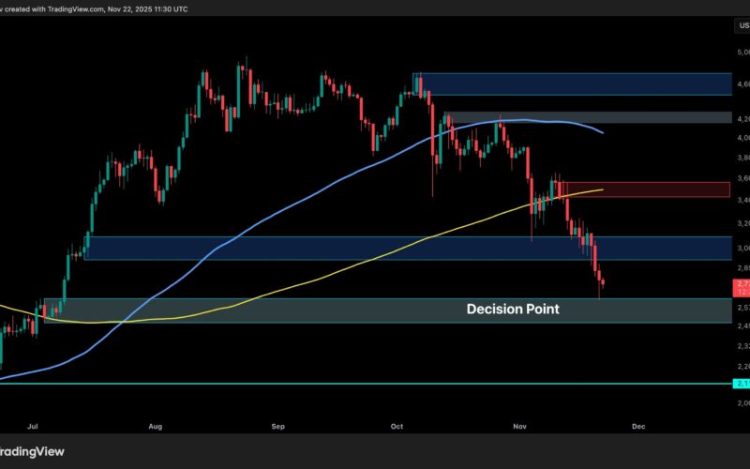The width and height of the screenshot is (750, 469).
Task: Select the "Decision Point" text label
Action: (513, 308)
